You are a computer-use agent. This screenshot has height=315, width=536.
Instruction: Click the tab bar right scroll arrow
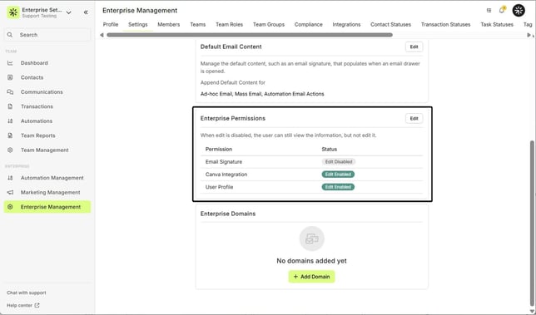[x=529, y=35]
